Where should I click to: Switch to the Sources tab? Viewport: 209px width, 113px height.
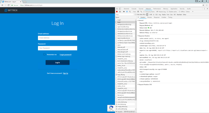[141, 9]
